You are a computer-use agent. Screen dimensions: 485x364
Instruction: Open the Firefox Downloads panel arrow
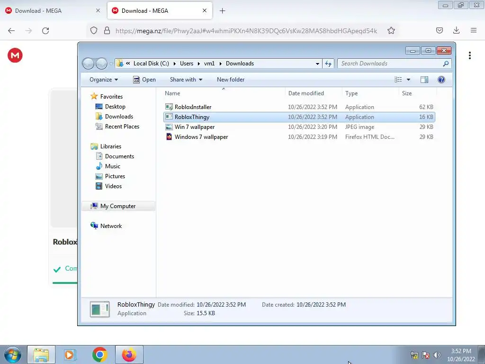coord(456,30)
